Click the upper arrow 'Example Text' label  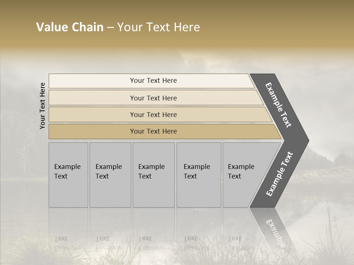[278, 105]
